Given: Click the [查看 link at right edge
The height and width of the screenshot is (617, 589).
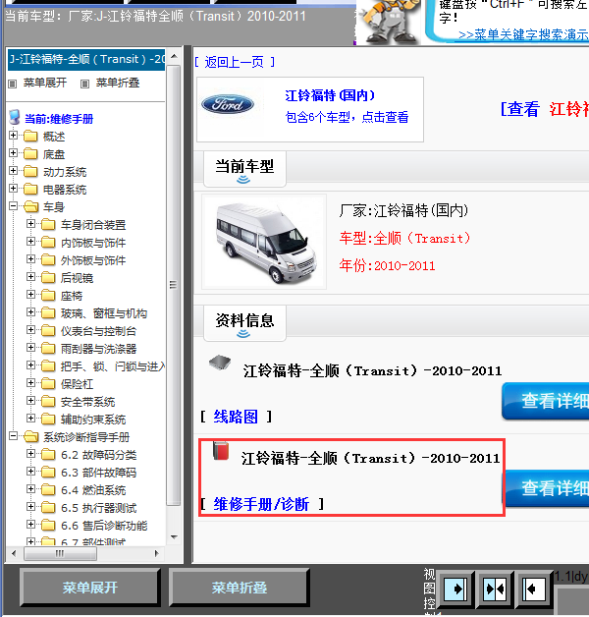Looking at the screenshot, I should pos(519,109).
